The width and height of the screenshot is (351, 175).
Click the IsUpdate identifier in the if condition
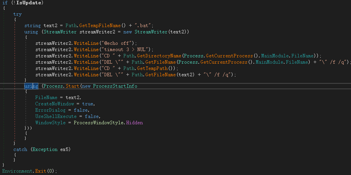tap(29, 3)
